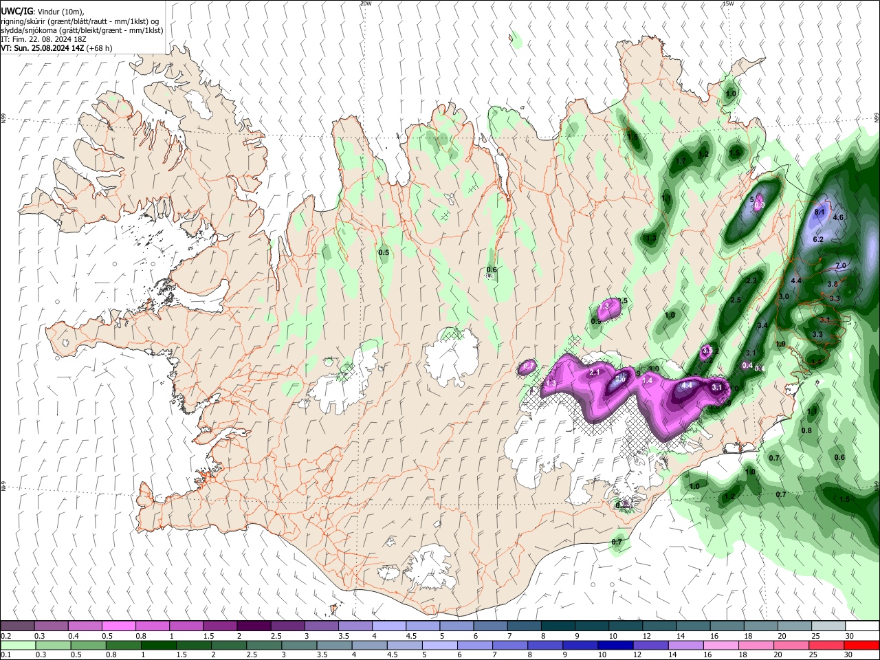The width and height of the screenshot is (880, 660).
Task: Click the 'UWC/IG: Vindur (10m)' title text
Action: coord(43,12)
